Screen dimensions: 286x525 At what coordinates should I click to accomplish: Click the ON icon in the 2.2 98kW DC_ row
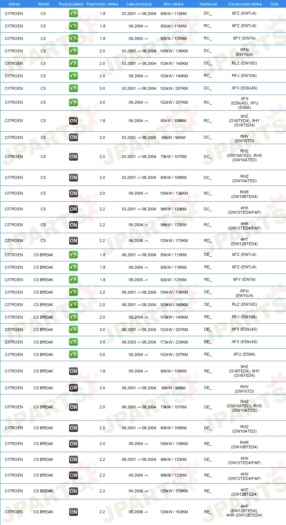click(73, 209)
